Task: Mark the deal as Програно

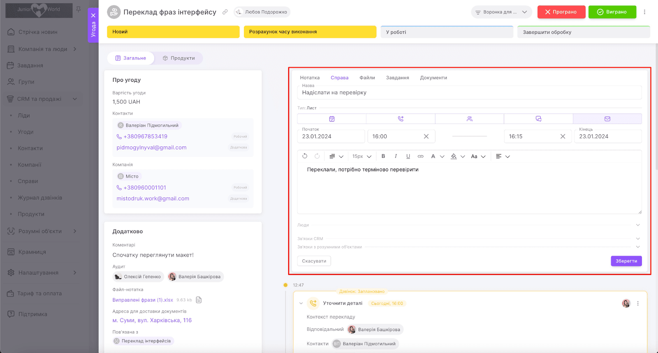Action: [x=561, y=12]
